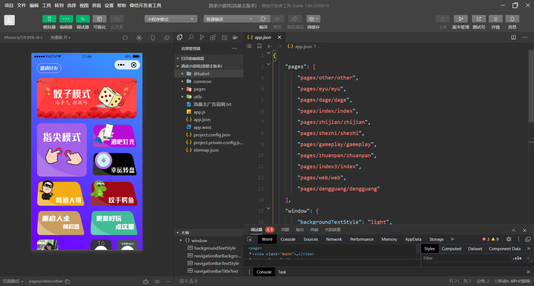
Task: Click the Styles filter input field
Action: pyautogui.click(x=466, y=258)
